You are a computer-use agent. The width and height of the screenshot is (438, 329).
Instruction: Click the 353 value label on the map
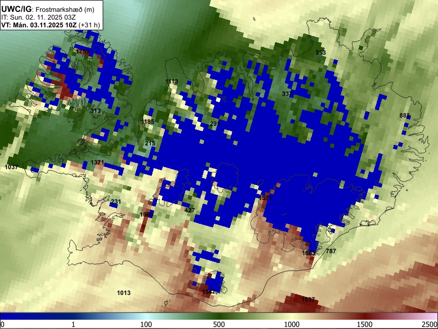[321, 53]
